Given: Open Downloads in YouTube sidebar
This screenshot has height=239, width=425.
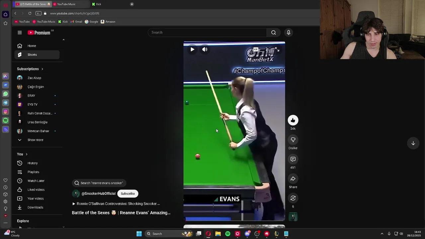Looking at the screenshot, I should [37, 207].
